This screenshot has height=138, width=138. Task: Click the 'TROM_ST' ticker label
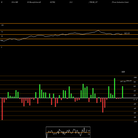[x=94, y=2]
